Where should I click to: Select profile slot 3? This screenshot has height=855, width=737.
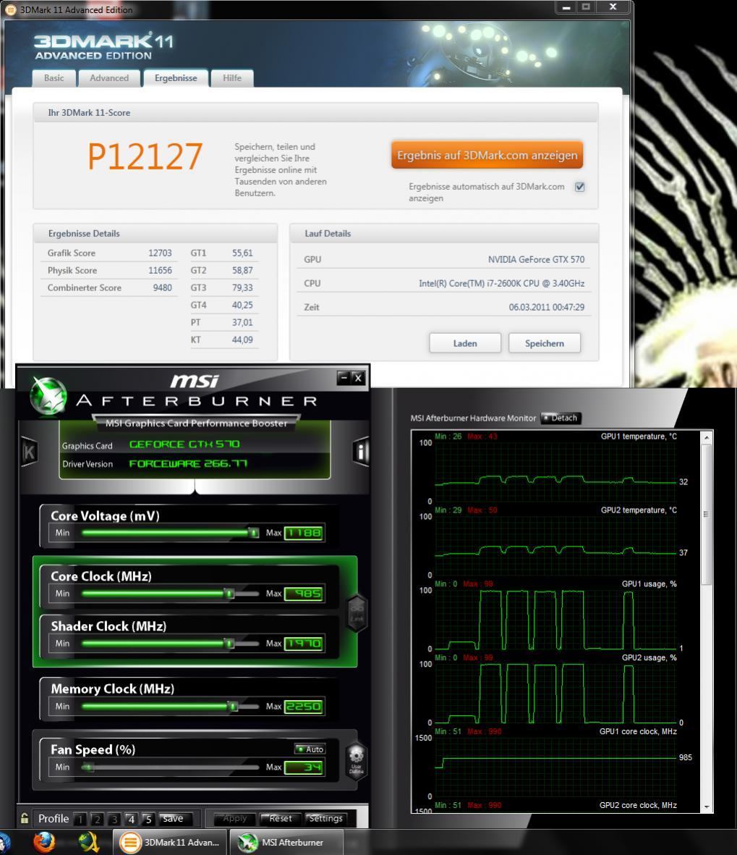114,819
